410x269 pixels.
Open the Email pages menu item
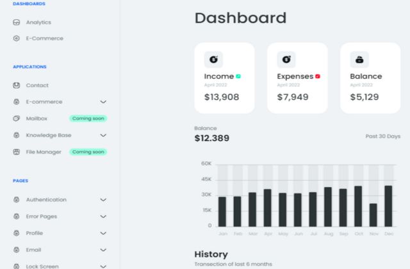point(33,250)
